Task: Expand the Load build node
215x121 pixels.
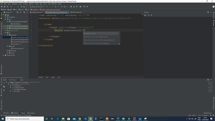Action: (11, 86)
